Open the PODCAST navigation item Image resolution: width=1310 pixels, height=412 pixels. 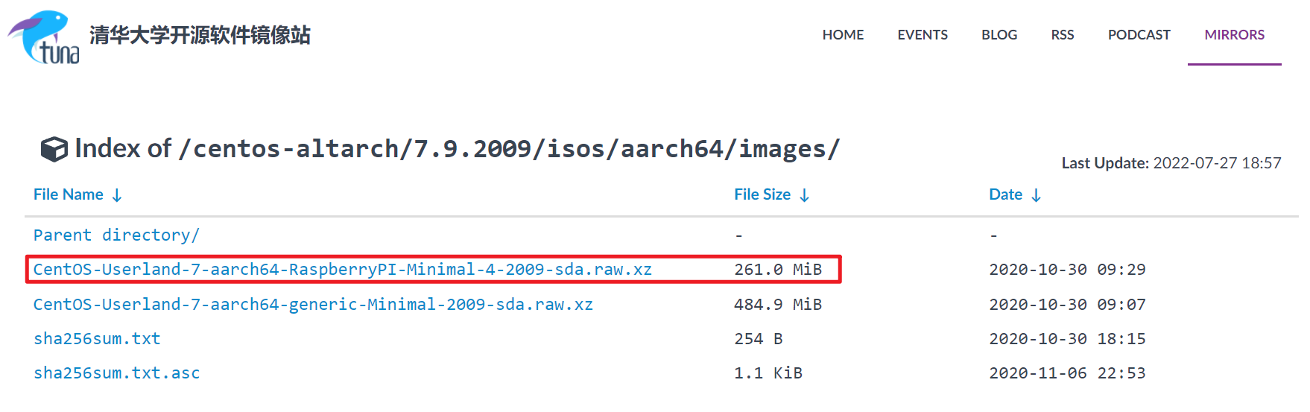click(x=1139, y=35)
